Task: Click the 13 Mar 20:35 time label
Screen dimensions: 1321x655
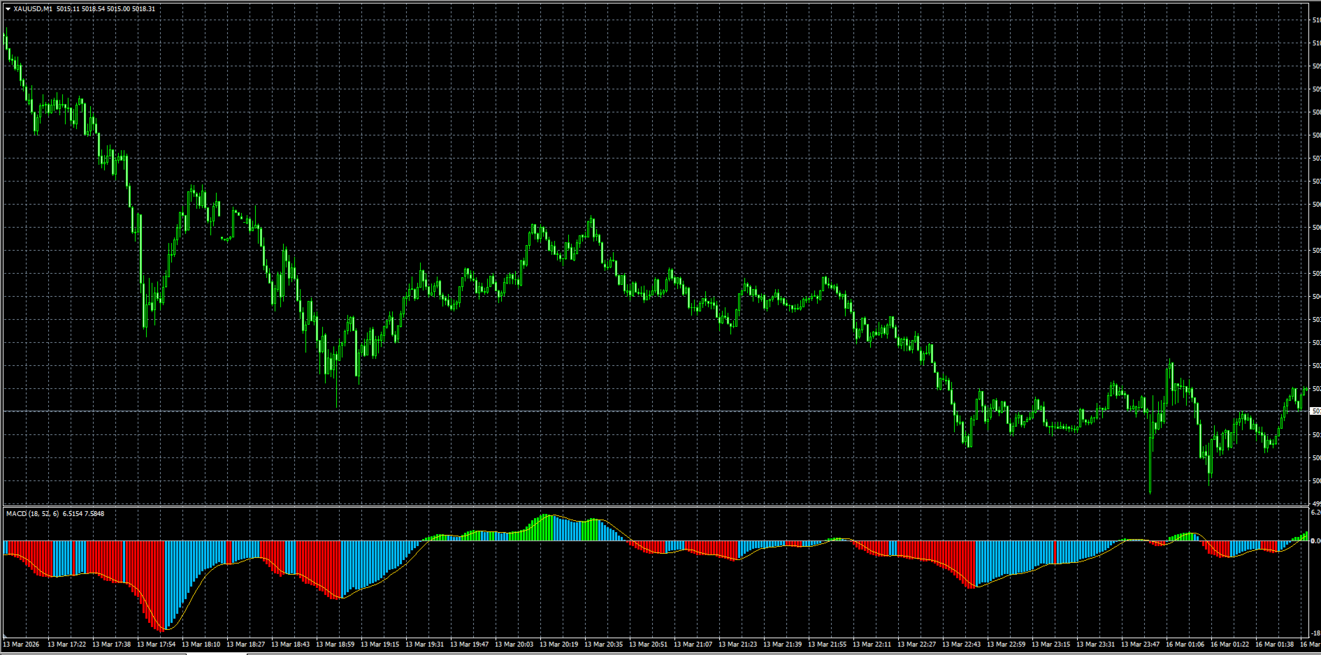Action: click(603, 645)
